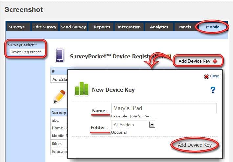This screenshot has width=233, height=162.
Task: Click the blue question mark help icon
Action: [x=213, y=90]
